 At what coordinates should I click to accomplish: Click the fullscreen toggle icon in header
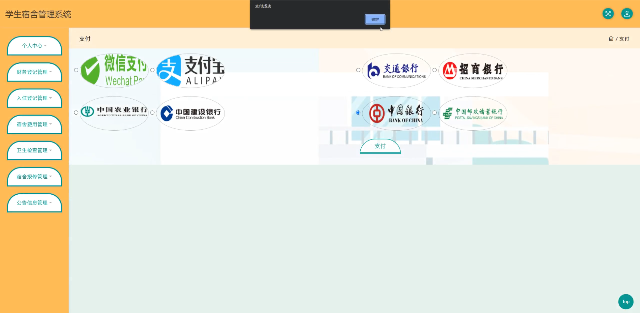pyautogui.click(x=608, y=14)
